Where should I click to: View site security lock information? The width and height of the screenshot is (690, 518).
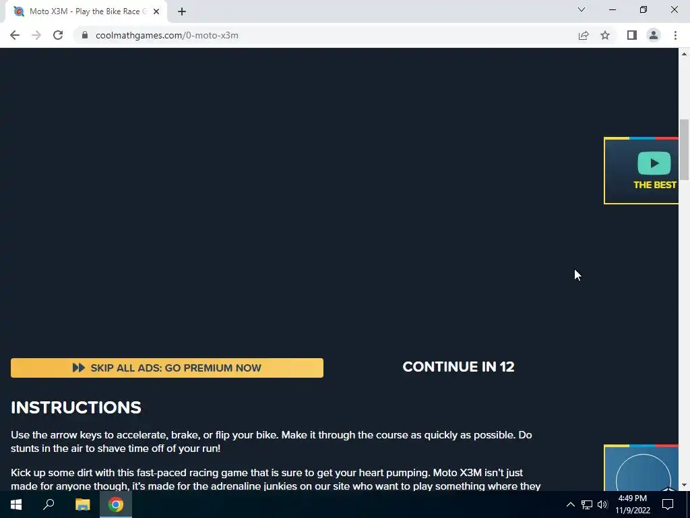[x=85, y=35]
